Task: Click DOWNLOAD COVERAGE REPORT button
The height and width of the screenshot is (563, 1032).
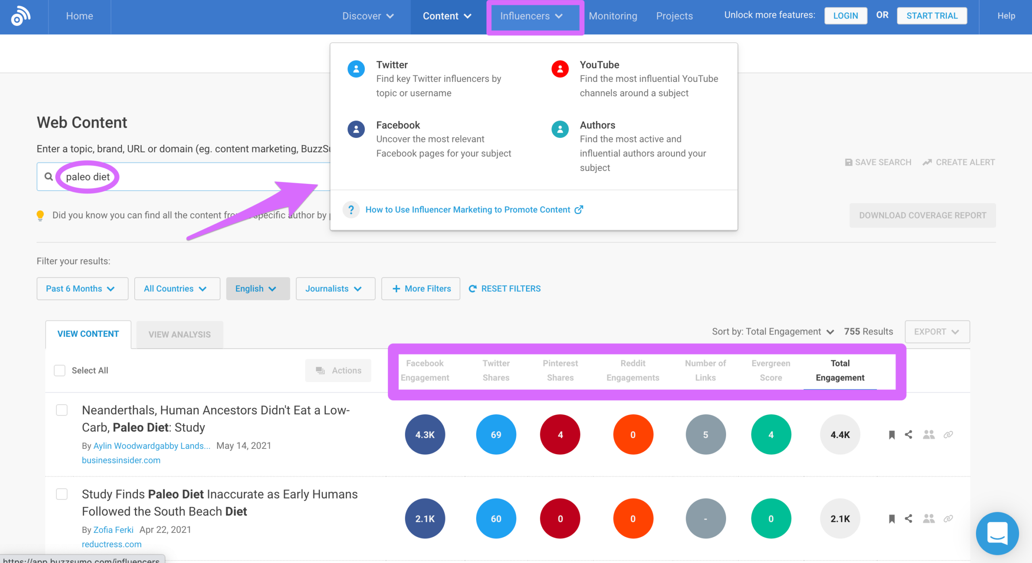Action: [x=922, y=215]
